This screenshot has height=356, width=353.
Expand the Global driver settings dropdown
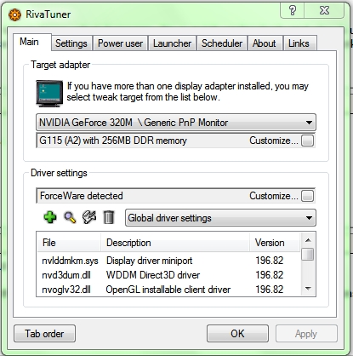pos(220,218)
